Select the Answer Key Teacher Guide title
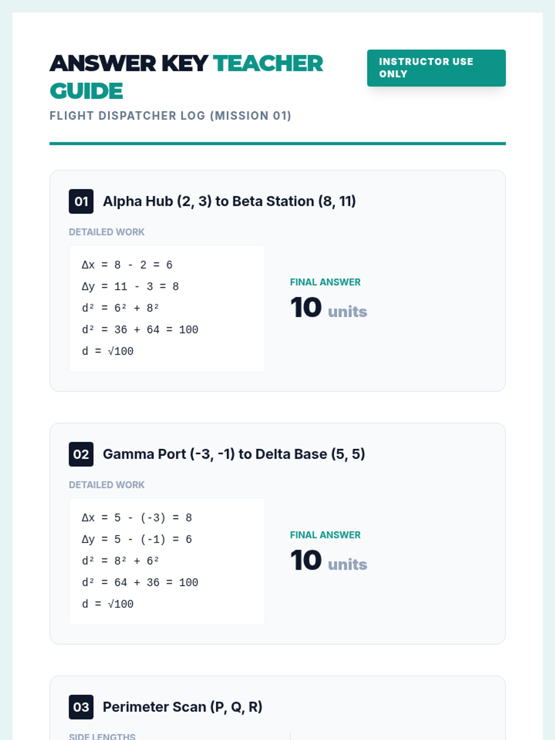This screenshot has width=555, height=740. tap(186, 77)
